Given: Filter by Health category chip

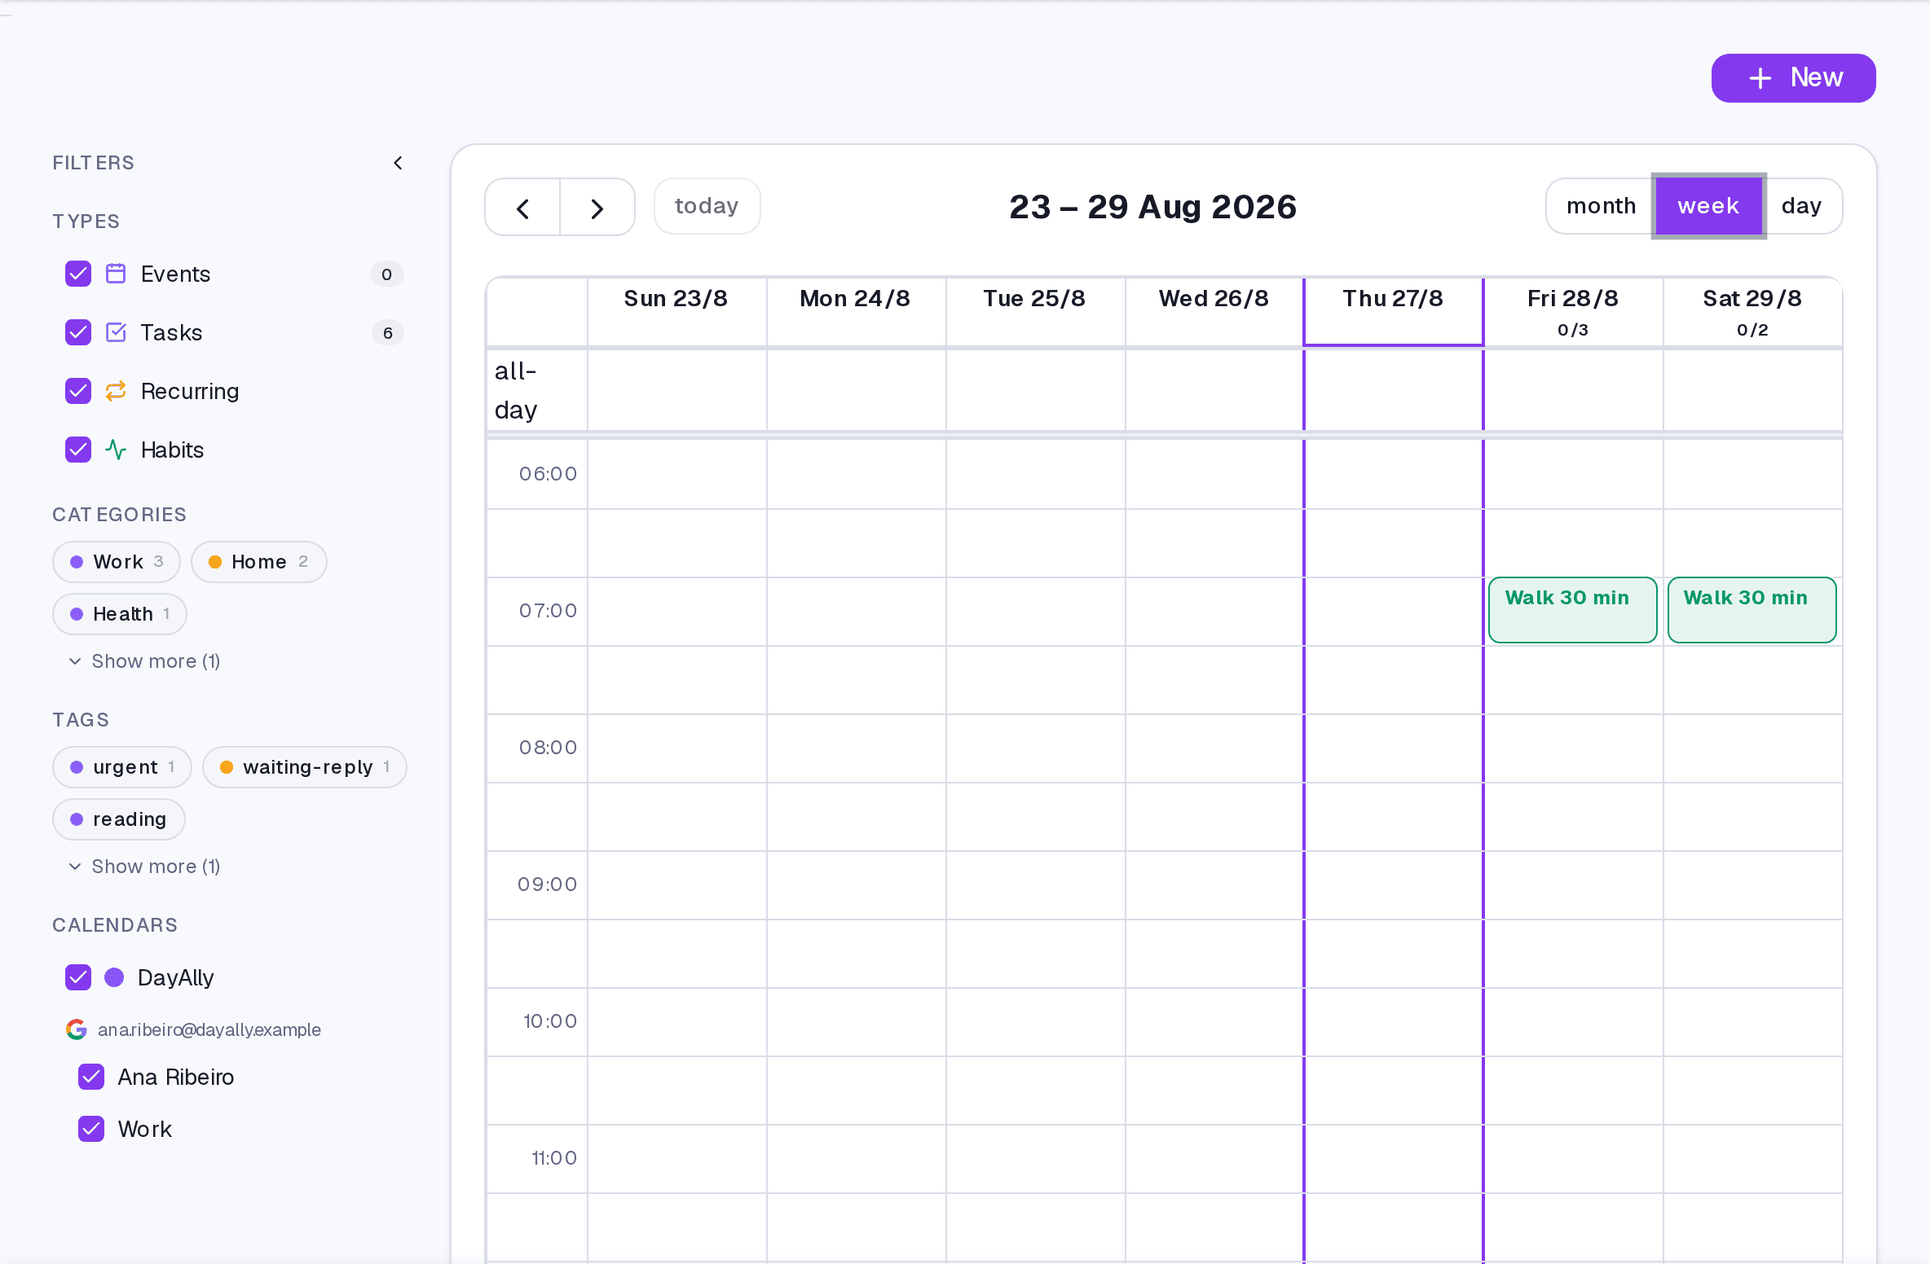Looking at the screenshot, I should [120, 614].
